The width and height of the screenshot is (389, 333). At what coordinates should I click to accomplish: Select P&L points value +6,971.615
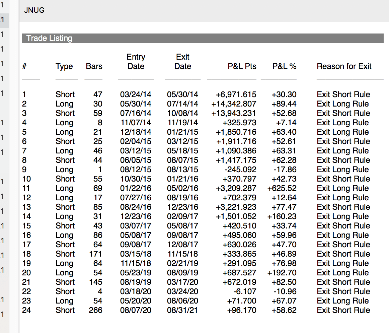pos(236,94)
